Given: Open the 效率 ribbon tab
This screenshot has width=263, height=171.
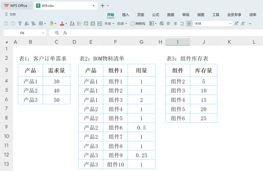Looking at the screenshot, I should (253, 15).
